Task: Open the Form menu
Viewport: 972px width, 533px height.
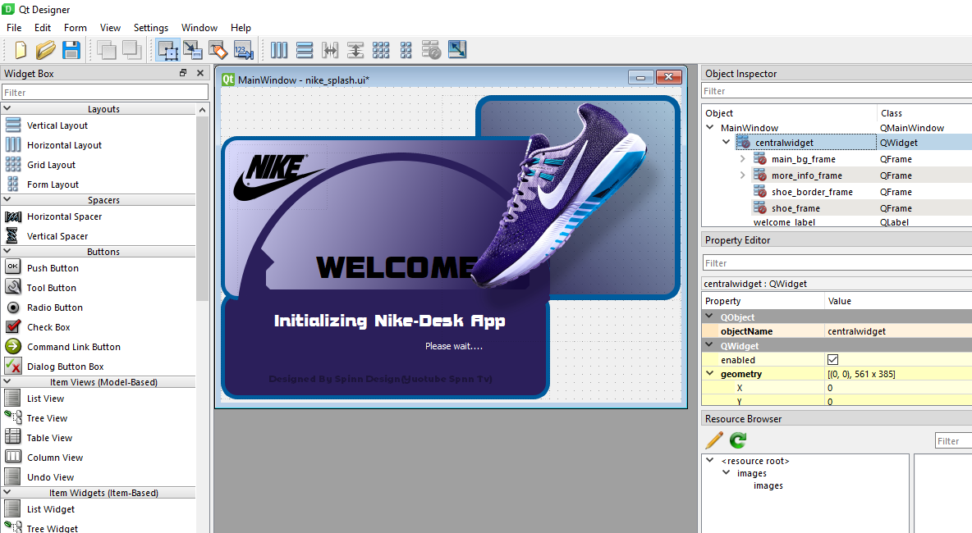Action: (75, 28)
